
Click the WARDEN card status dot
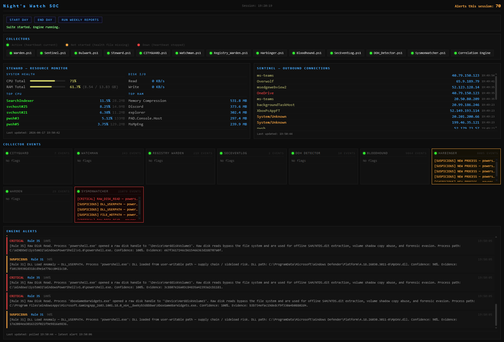pos(7,191)
